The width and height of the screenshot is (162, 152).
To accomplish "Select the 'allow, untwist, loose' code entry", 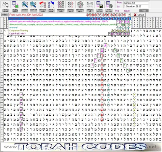I will 70,25.
